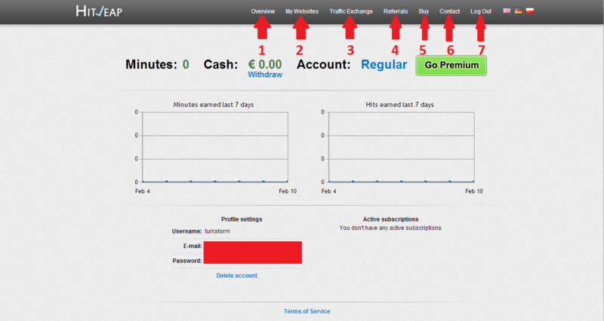Switch language to German flag
This screenshot has width=604, height=321.
519,11
